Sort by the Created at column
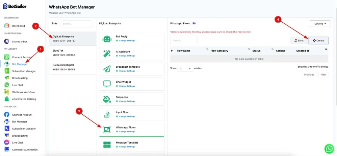Screen dimensions: 337x156 (312, 51)
